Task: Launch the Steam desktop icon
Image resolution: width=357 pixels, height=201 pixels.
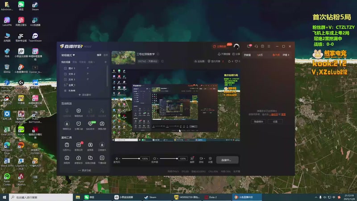Action: coord(35,6)
